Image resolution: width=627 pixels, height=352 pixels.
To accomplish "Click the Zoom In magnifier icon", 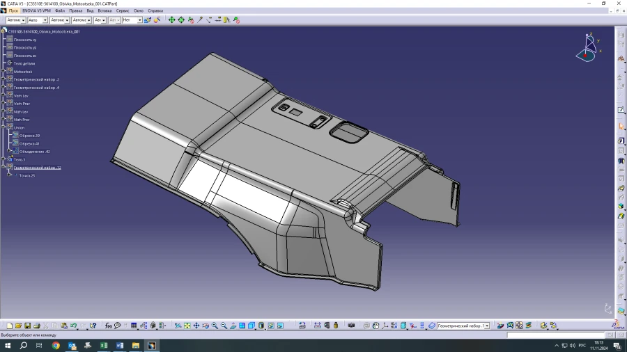I will [x=215, y=326].
